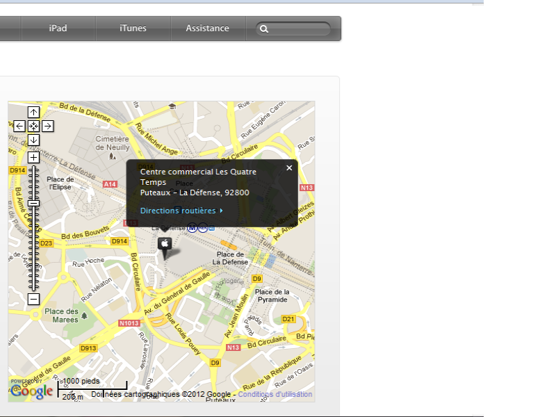Click the zoom slider handle

point(33,203)
